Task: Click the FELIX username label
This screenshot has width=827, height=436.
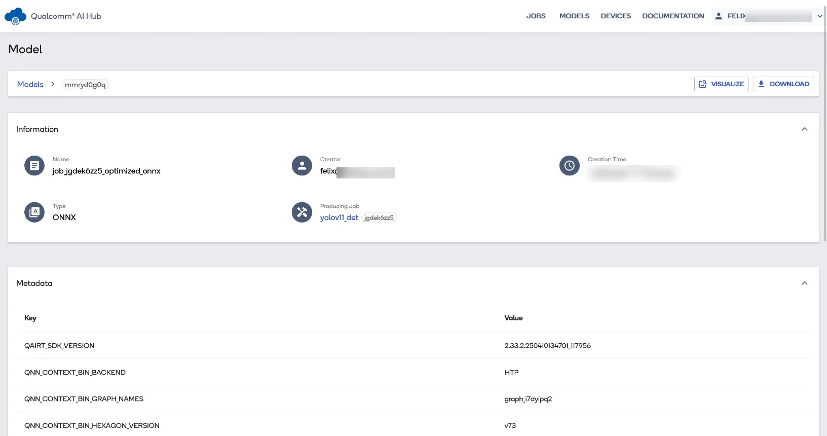Action: [736, 16]
